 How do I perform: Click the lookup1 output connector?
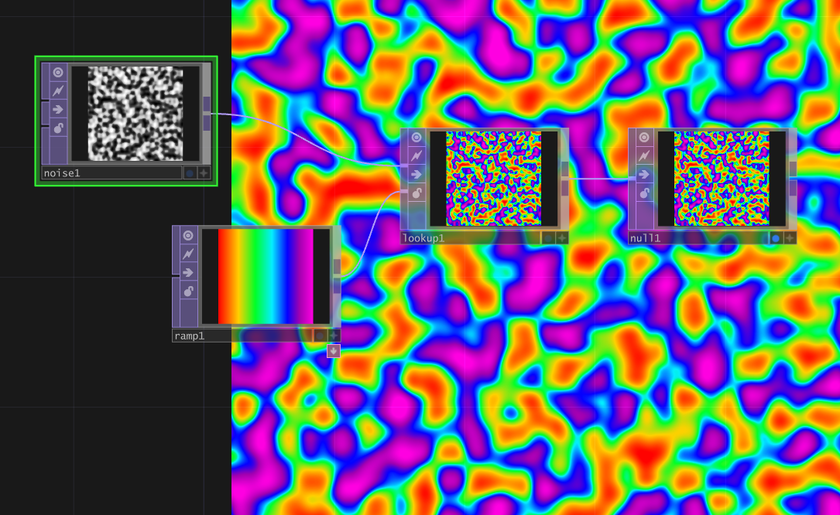[x=564, y=179]
